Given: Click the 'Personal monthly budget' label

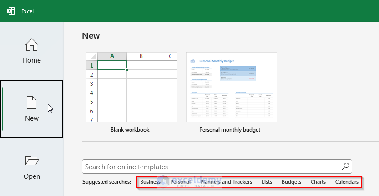Looking at the screenshot, I should point(230,130).
